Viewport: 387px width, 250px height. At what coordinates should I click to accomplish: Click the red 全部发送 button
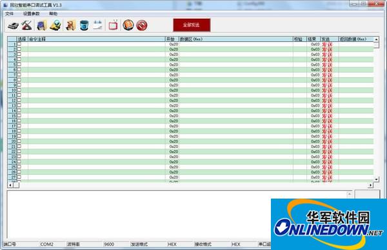pos(192,25)
